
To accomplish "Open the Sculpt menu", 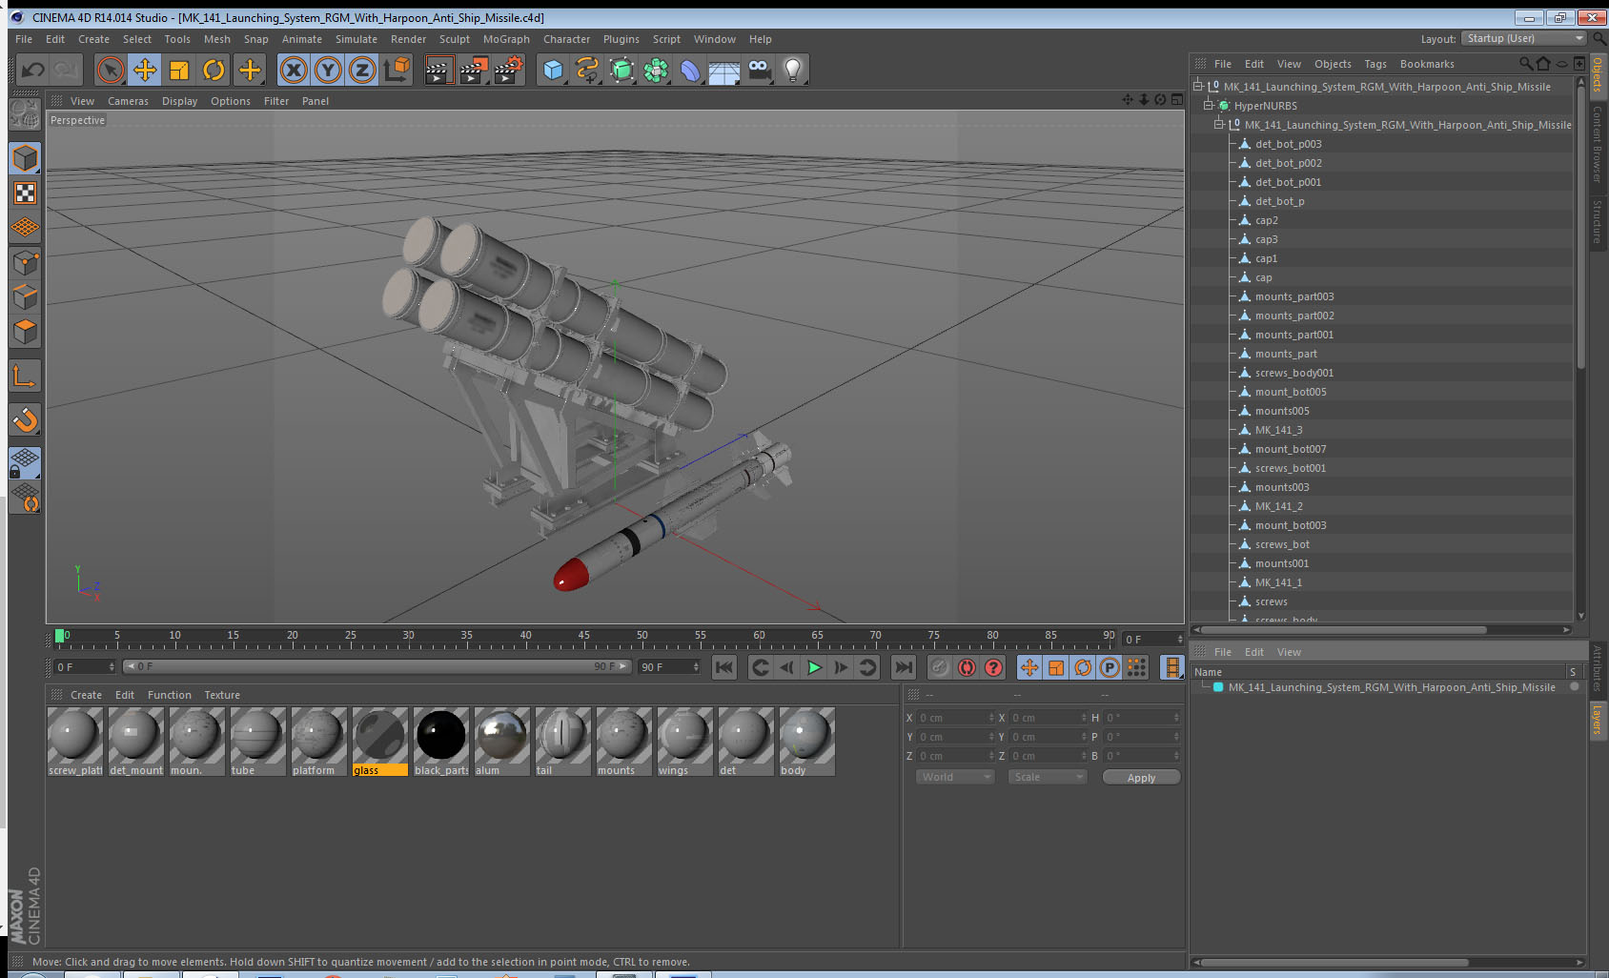I will coord(455,39).
